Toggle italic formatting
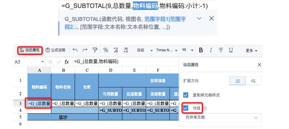This screenshot has height=129, width=289. click(211, 50)
